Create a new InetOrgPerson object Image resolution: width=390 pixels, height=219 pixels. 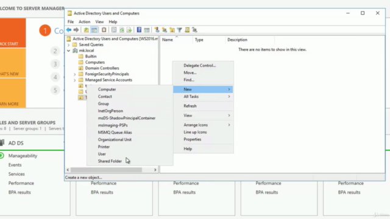[x=130, y=111]
